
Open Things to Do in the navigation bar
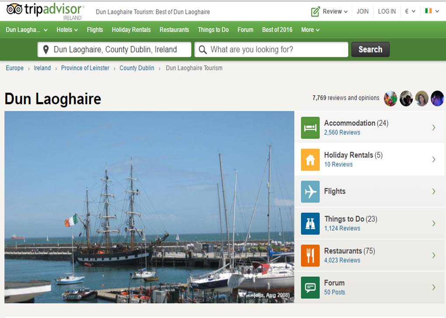pyautogui.click(x=213, y=30)
